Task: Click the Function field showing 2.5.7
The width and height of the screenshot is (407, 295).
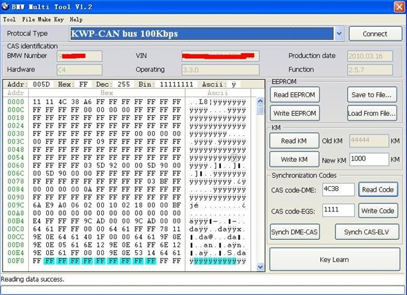Action: pos(370,70)
